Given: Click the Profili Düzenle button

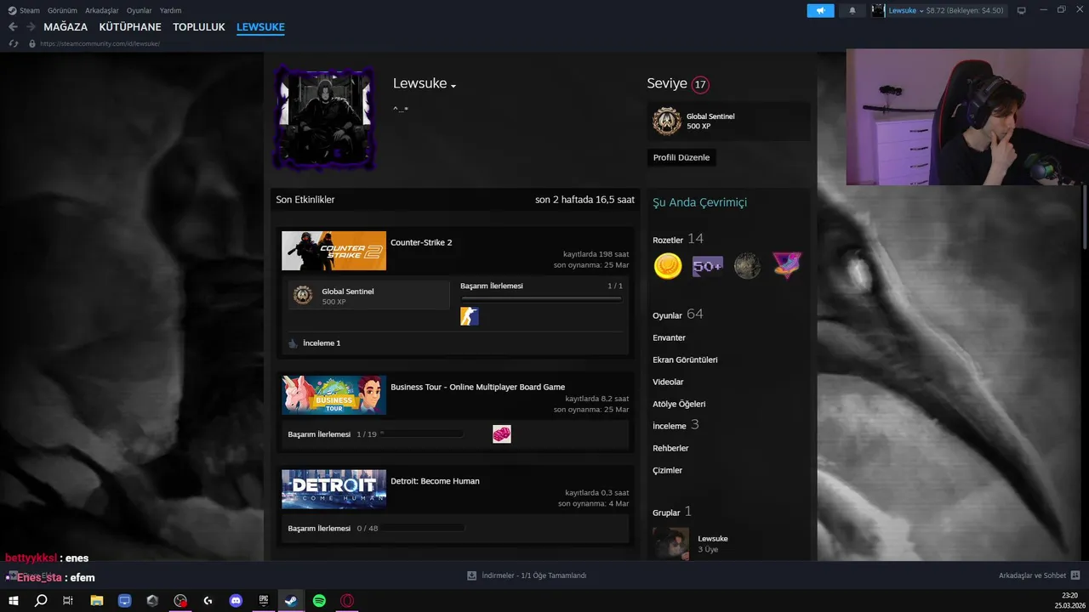Looking at the screenshot, I should [x=681, y=157].
